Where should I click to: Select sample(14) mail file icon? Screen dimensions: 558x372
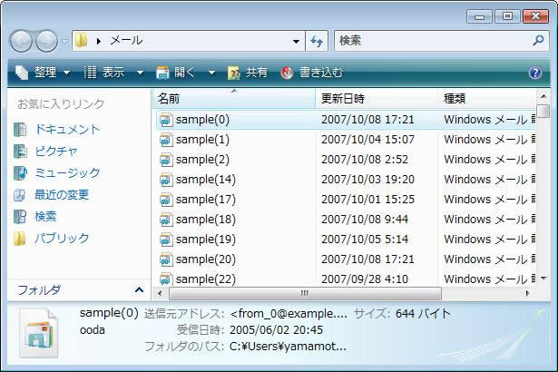pyautogui.click(x=166, y=180)
